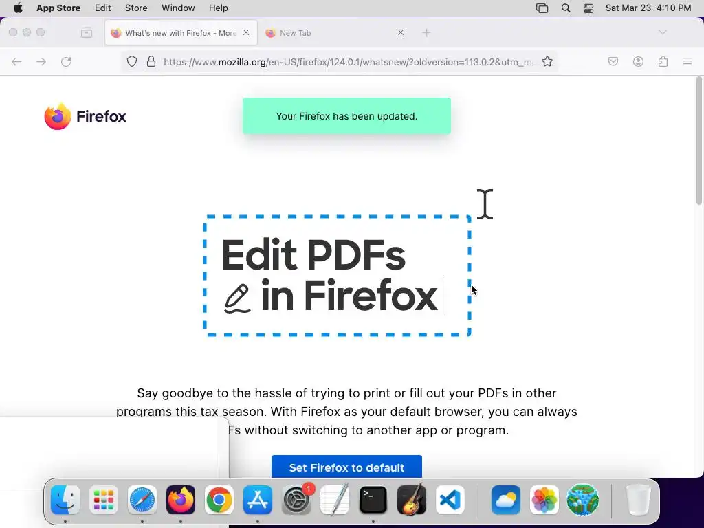Open Stage Manager in the menu bar
The height and width of the screenshot is (528, 704).
click(x=542, y=8)
